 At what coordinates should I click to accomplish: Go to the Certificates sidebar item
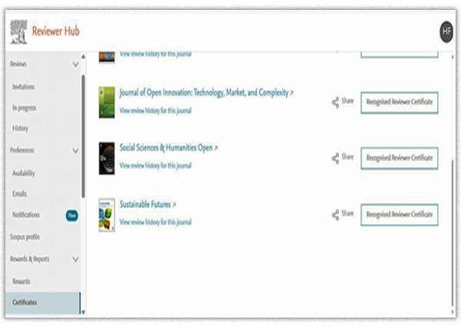pos(25,302)
